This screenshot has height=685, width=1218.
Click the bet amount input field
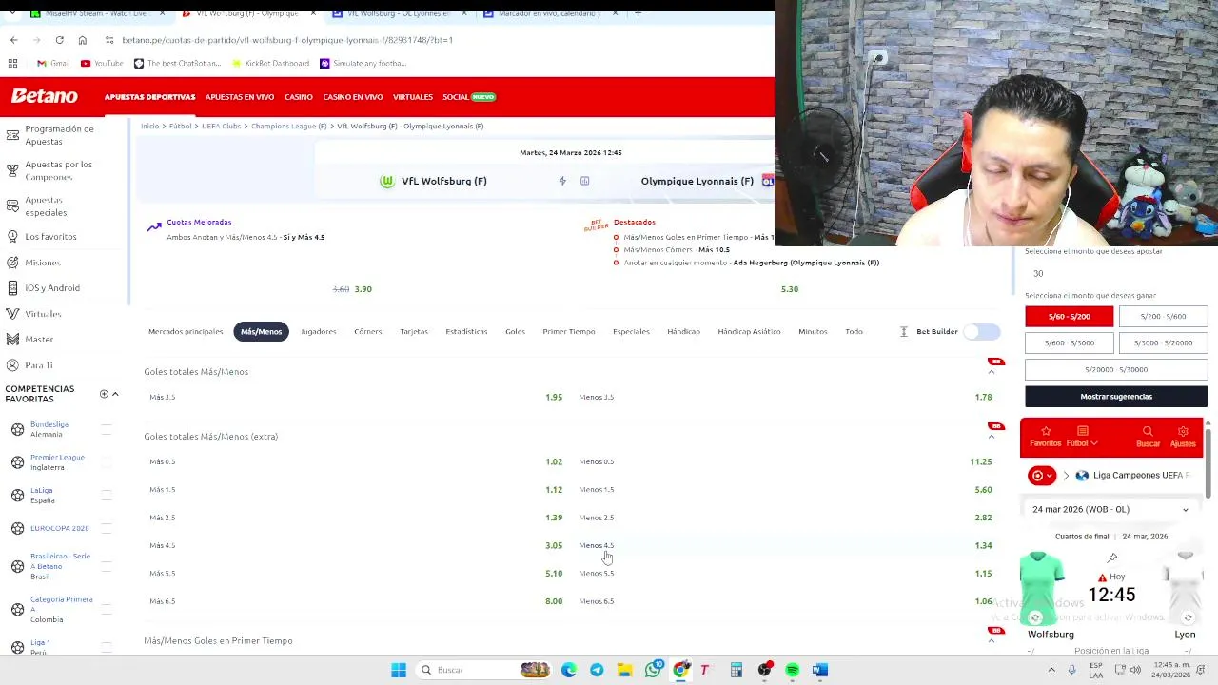[1116, 273]
